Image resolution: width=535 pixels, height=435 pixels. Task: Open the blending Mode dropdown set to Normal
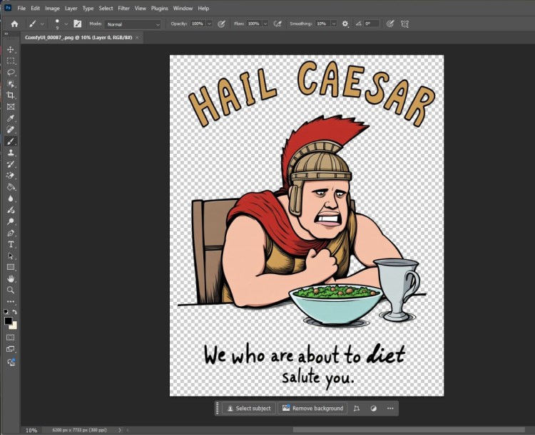[x=133, y=23]
